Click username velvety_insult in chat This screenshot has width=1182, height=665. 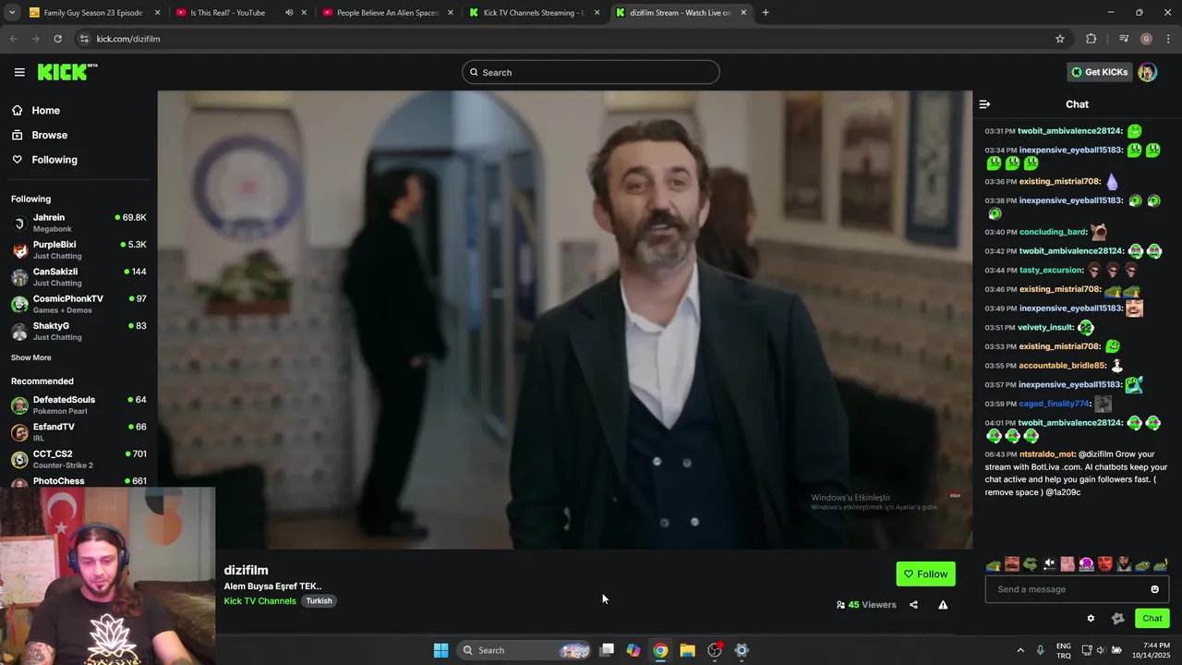click(x=1046, y=328)
